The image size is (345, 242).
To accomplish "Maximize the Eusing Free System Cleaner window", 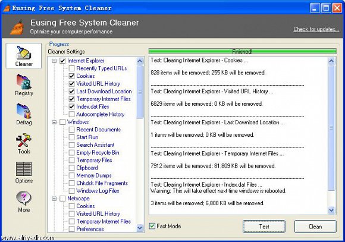I will pos(326,8).
